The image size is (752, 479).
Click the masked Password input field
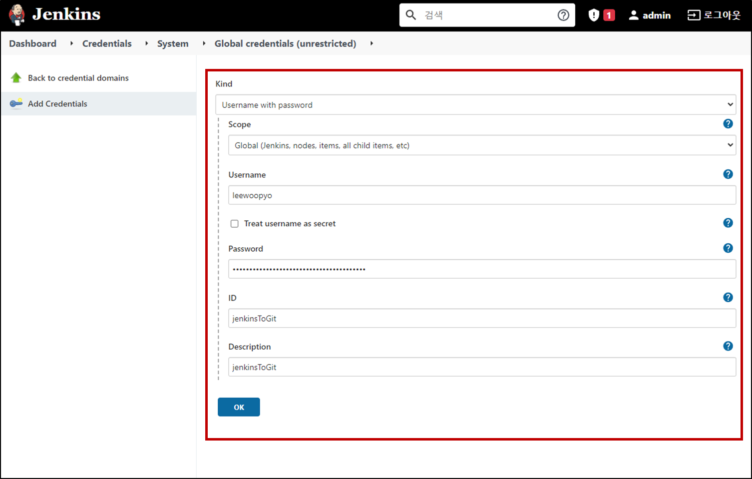tap(482, 269)
